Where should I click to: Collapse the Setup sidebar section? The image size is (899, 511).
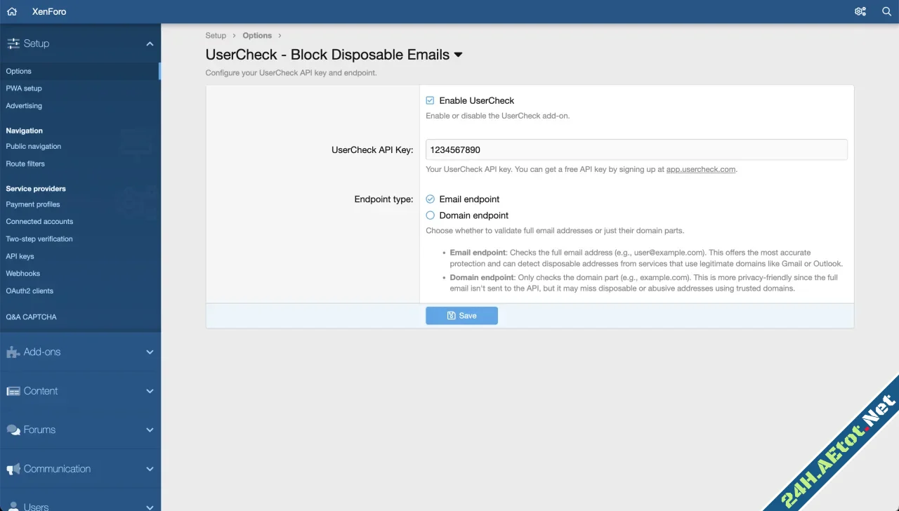[150, 43]
